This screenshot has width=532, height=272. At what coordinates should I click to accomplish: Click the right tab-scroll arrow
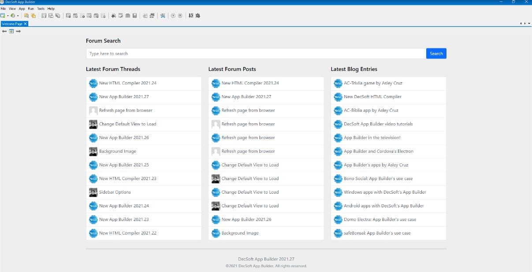click(x=525, y=24)
